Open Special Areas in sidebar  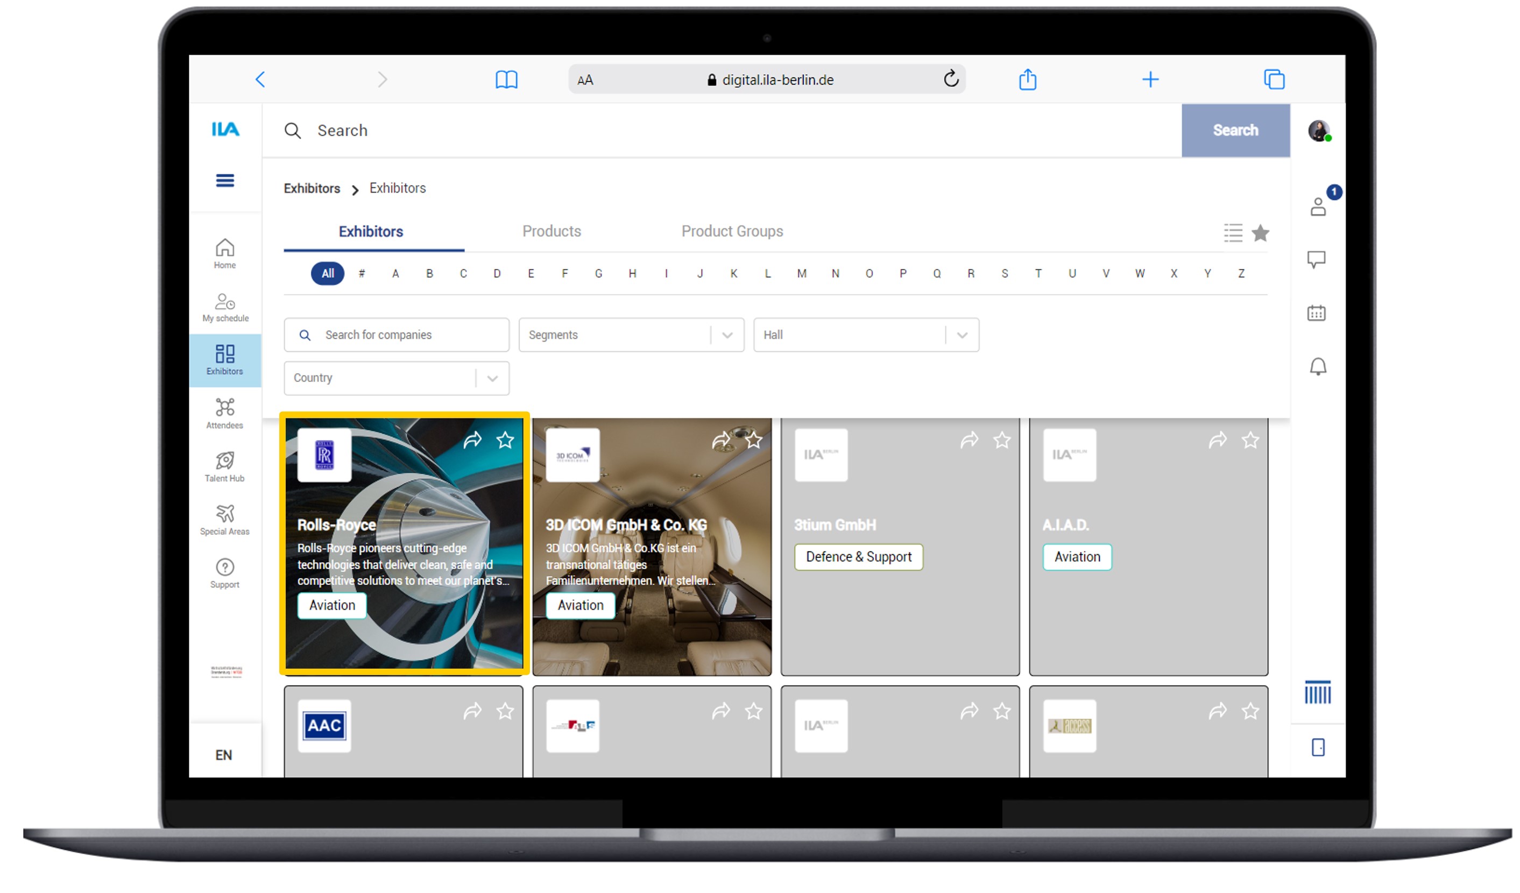[224, 520]
